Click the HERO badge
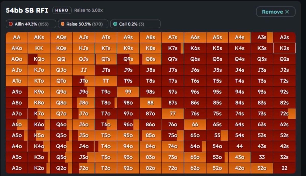306x176 pixels. tap(62, 10)
